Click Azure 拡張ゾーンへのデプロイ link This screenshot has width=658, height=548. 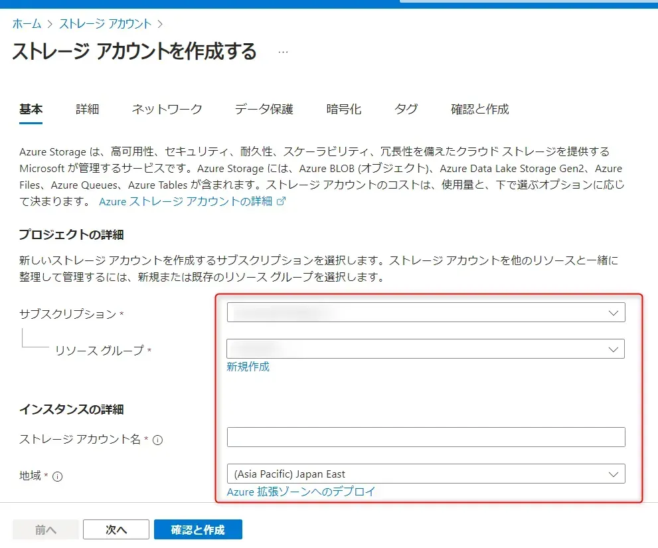(x=301, y=492)
